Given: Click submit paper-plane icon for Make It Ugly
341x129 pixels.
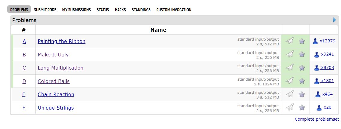Looking at the screenshot, I should coord(289,54).
